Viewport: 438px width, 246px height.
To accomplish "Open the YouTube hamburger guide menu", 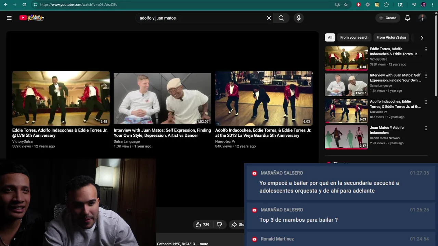I will [9, 18].
